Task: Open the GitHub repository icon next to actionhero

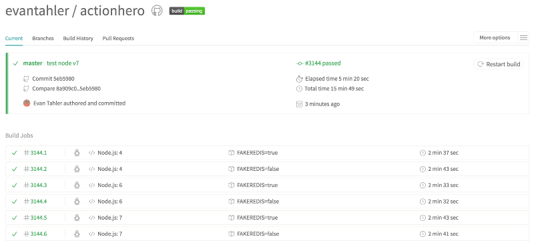Action: (157, 11)
